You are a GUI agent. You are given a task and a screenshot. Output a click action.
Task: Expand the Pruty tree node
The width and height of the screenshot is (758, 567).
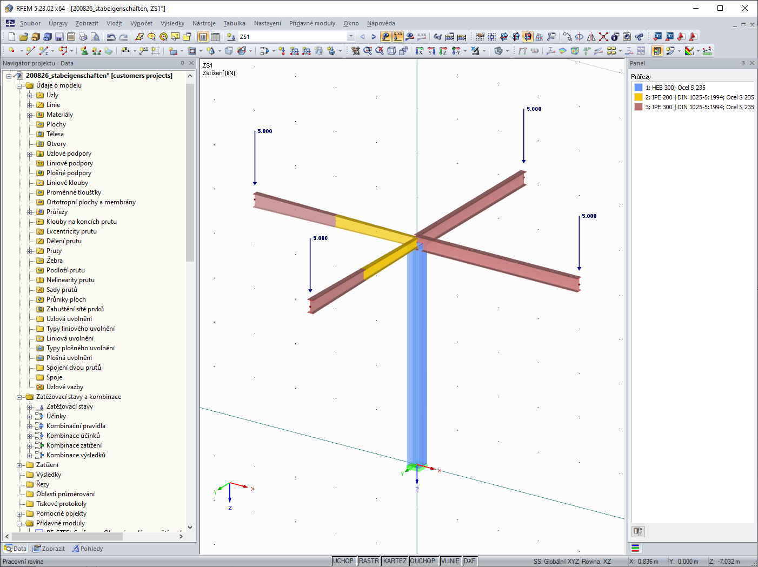30,251
